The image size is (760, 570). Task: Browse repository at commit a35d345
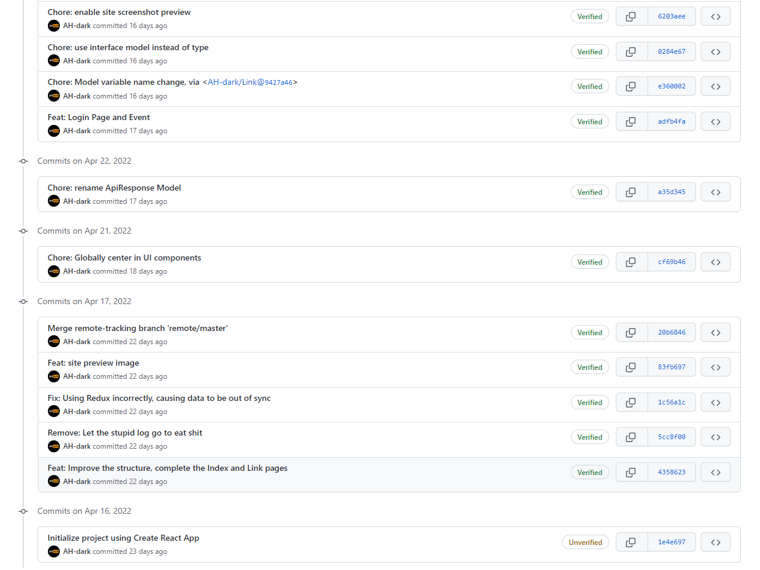point(715,192)
